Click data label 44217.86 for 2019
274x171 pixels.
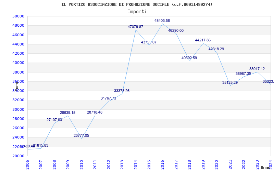(x=203, y=40)
